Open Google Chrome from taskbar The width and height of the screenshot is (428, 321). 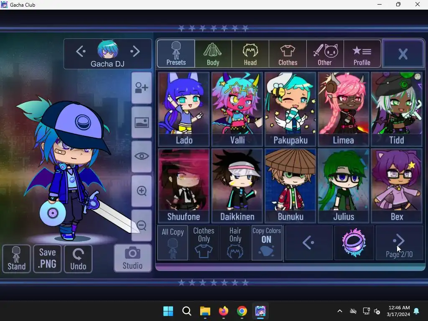(x=242, y=311)
